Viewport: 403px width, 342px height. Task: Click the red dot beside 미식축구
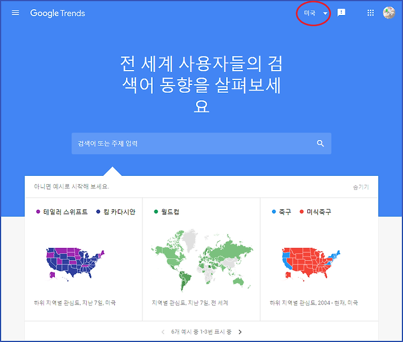point(302,212)
